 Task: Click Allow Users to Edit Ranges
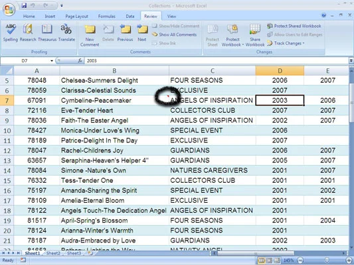(x=295, y=34)
